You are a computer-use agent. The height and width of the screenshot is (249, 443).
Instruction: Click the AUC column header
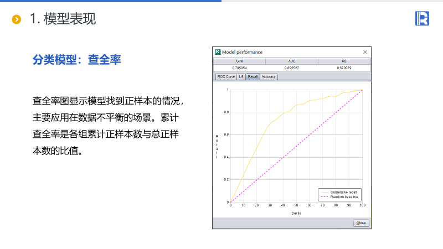[292, 61]
